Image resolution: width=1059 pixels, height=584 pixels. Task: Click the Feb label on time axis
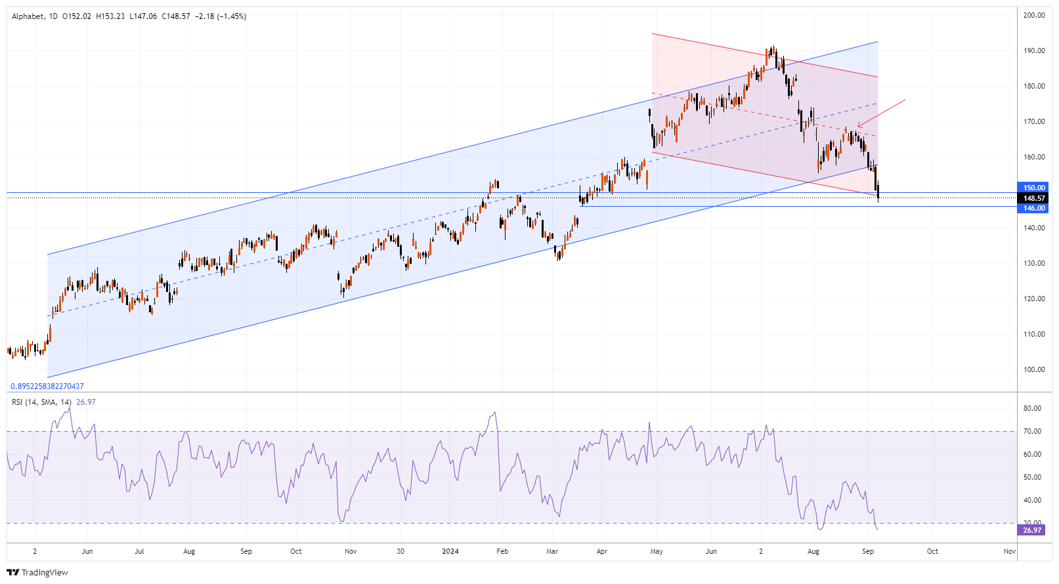(x=502, y=551)
